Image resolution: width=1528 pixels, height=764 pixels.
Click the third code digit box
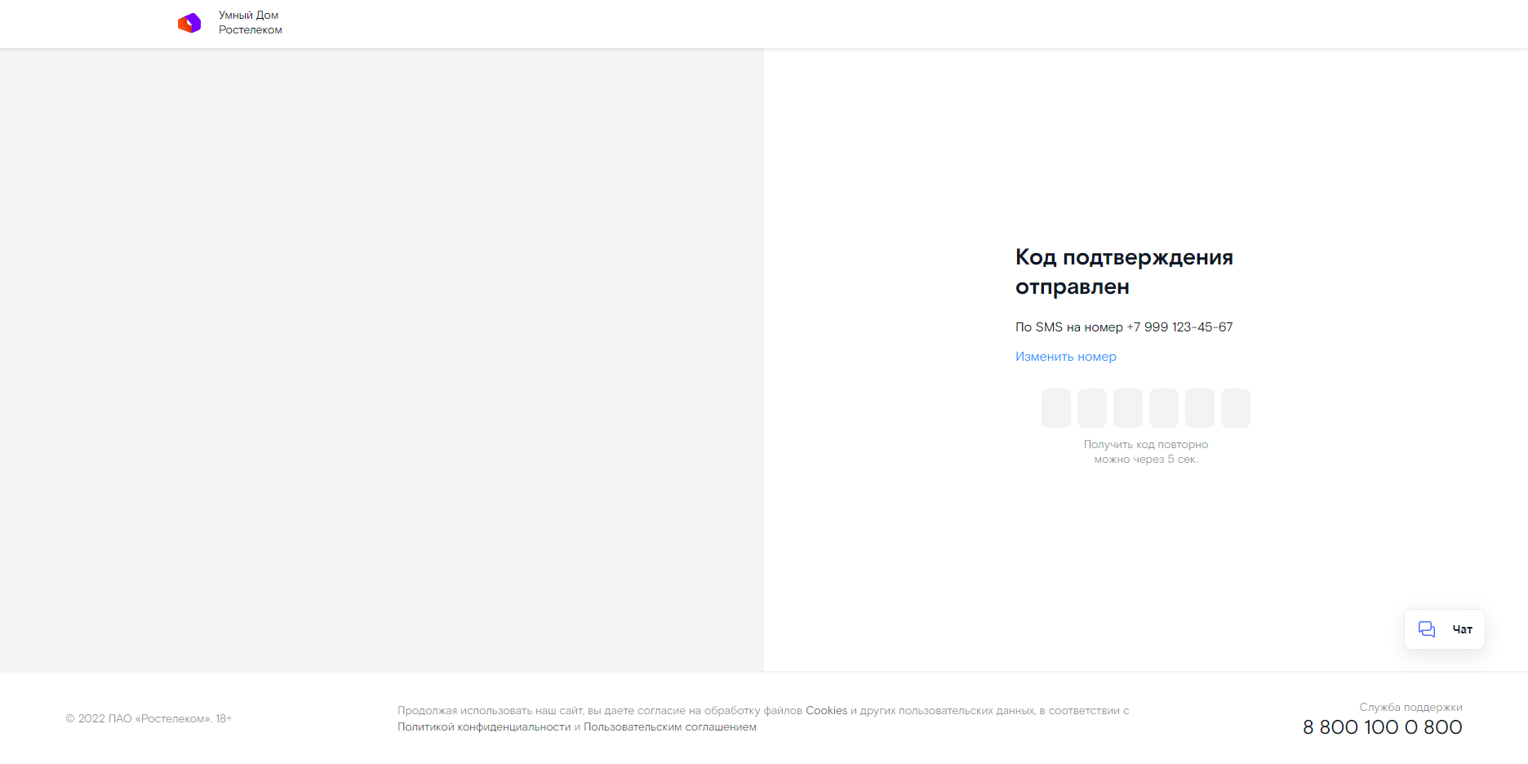1127,408
